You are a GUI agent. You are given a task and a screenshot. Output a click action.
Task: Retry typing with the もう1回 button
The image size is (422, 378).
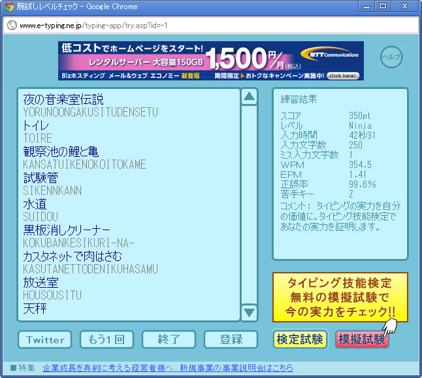pos(106,339)
